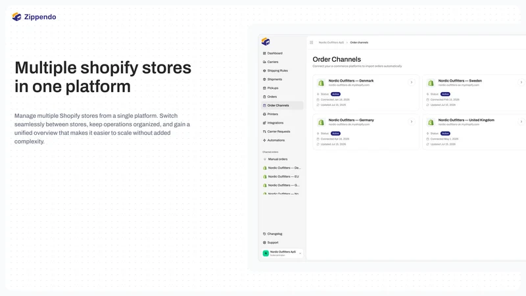The height and width of the screenshot is (296, 526).
Task: Click the Integrations icon in the sidebar
Action: (x=264, y=123)
